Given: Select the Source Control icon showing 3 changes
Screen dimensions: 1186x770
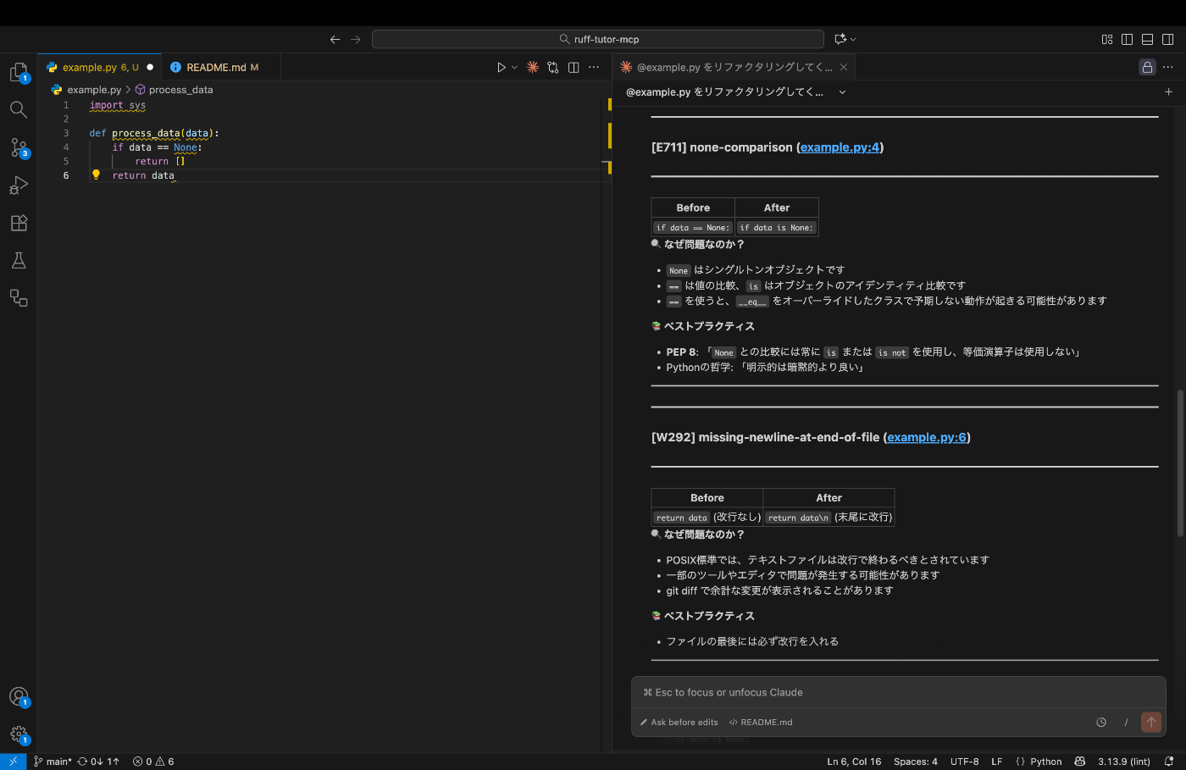Looking at the screenshot, I should 19,147.
